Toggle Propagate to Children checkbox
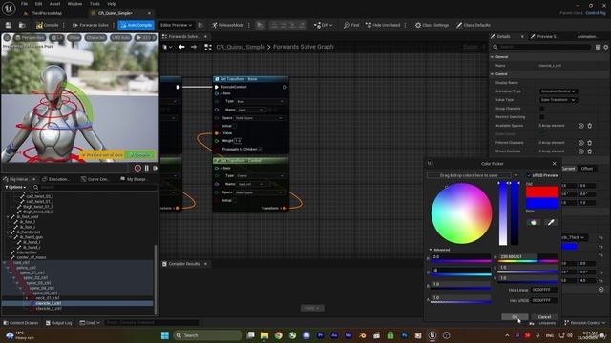 260,149
